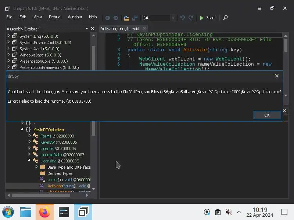Click the LicenseData class icon
Viewport: 294px width, 220px height.
35,154
